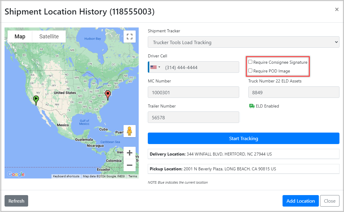Click the Driver Cell phone field
This screenshot has height=212, width=344.
click(x=200, y=67)
